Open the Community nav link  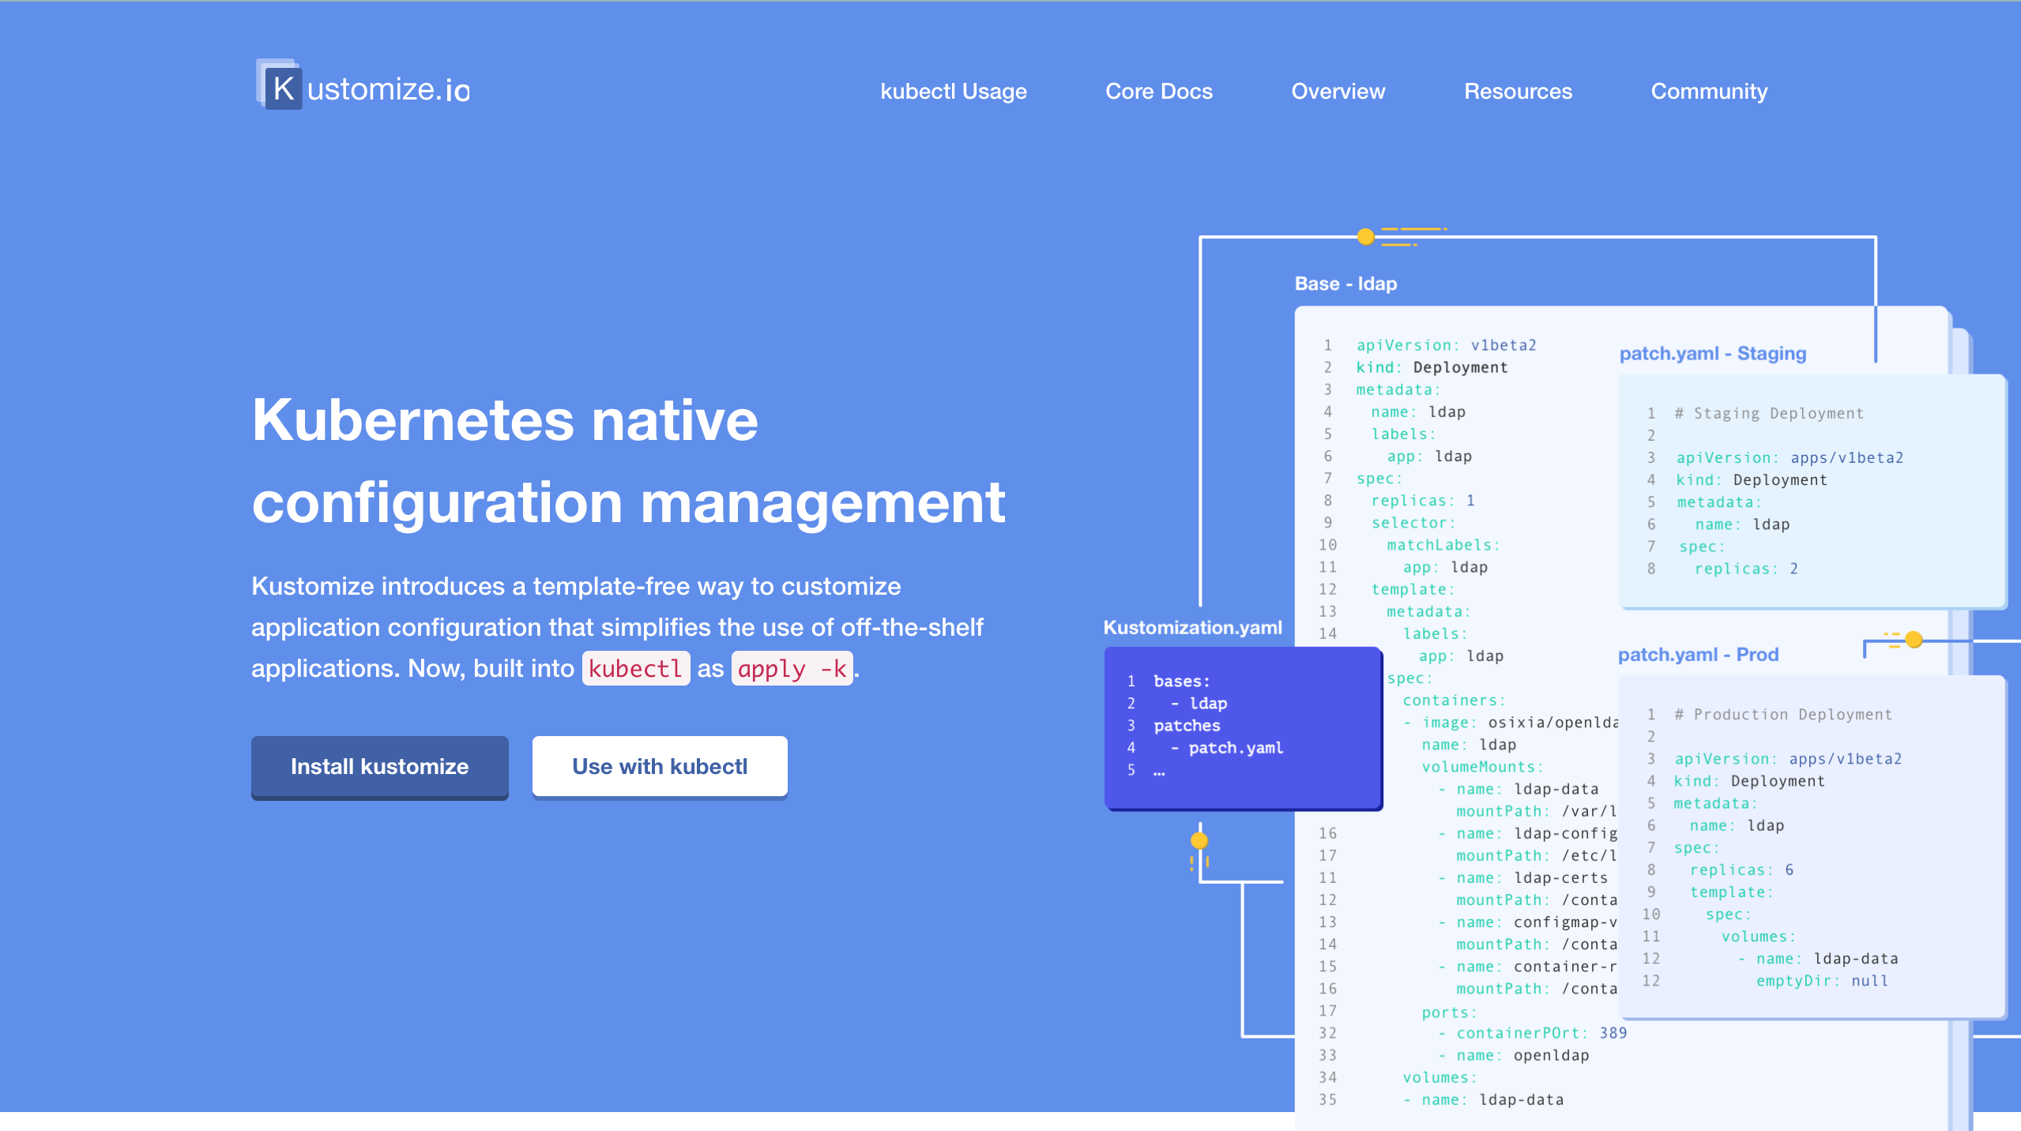pos(1709,92)
